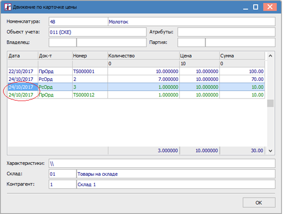
Task: Select the РсОрд row numbered 2
Action: click(x=136, y=79)
